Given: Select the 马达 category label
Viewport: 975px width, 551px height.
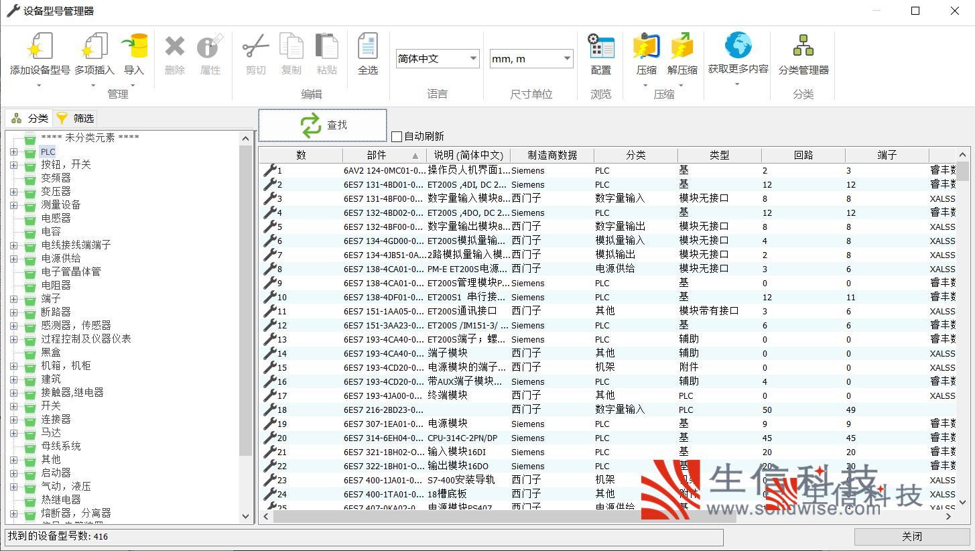Looking at the screenshot, I should coord(51,433).
